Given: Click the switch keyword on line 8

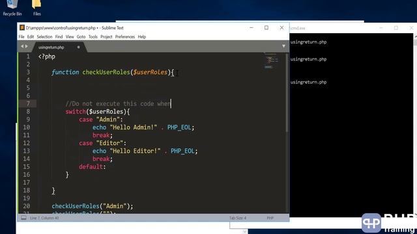Looking at the screenshot, I should click(76, 111).
